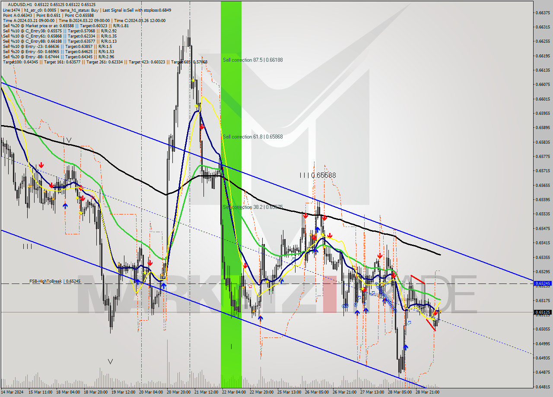This screenshot has width=553, height=397.
Task: Click price axis label 0.65895
Action: (x=542, y=128)
